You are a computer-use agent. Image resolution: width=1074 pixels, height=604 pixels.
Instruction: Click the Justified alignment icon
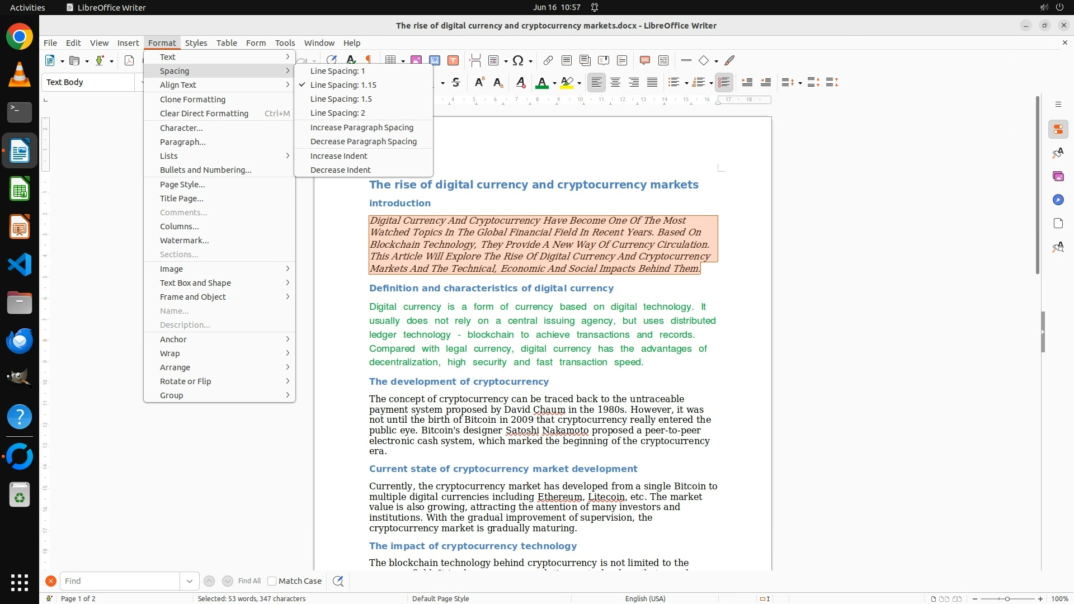coord(652,82)
